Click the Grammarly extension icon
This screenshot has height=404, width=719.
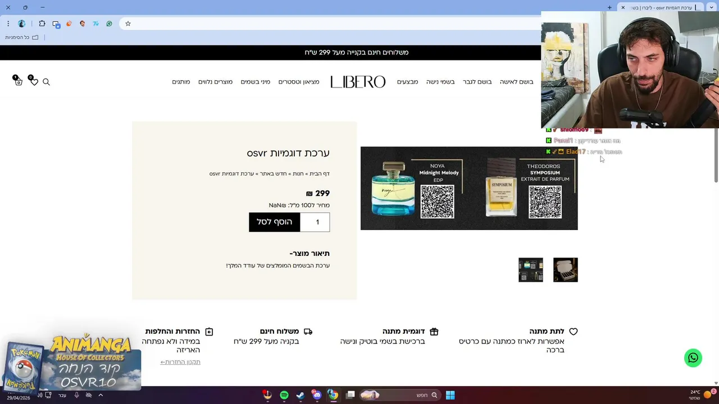click(109, 24)
